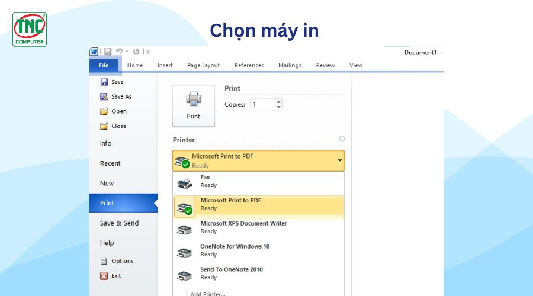533x296 pixels.
Task: Increase copies with the up spinner arrow
Action: tap(279, 102)
